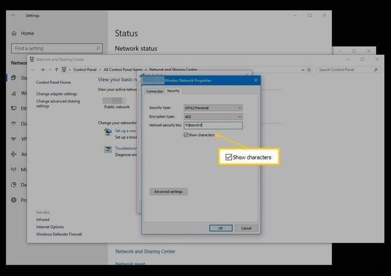Confirm with the OK button
This screenshot has height=276, width=391.
[221, 228]
